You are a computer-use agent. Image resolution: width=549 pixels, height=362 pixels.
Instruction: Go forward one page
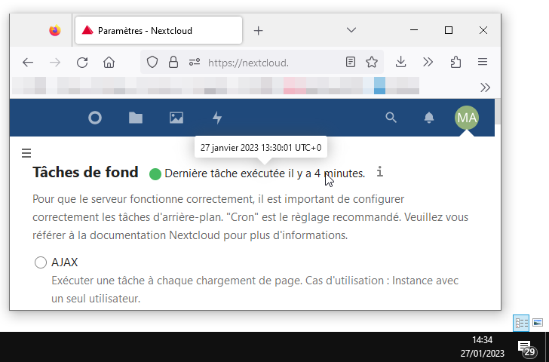(x=55, y=63)
